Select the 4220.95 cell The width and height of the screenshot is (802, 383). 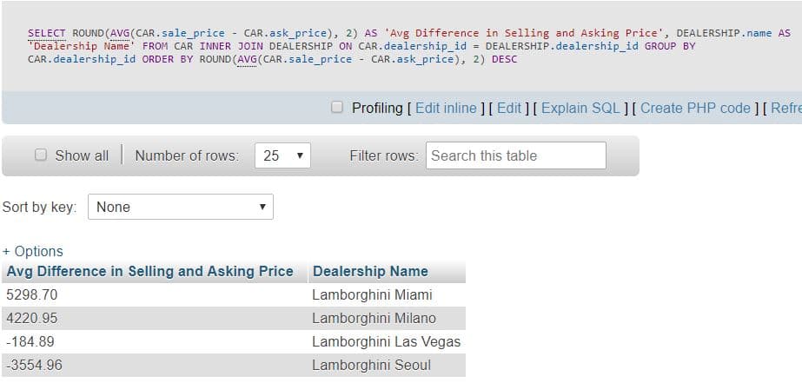tap(155, 318)
